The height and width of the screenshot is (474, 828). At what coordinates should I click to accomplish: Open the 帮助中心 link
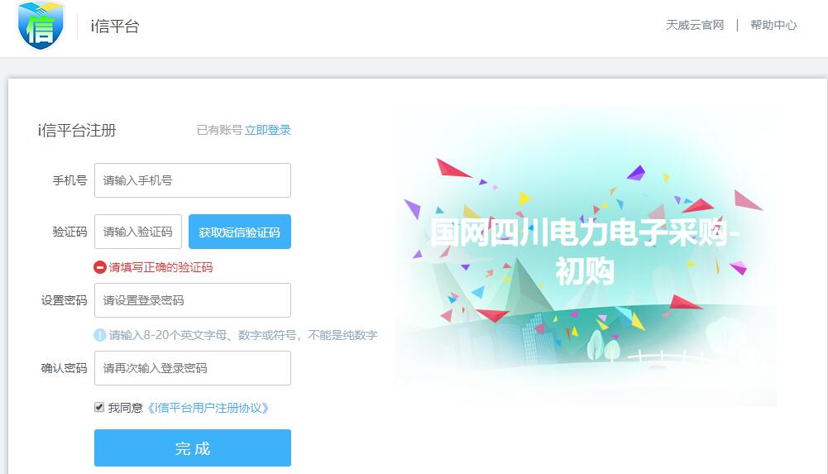pos(773,25)
